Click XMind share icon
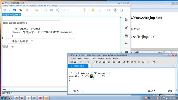Image resolution: width=178 pixels, height=100 pixels. point(115,10)
